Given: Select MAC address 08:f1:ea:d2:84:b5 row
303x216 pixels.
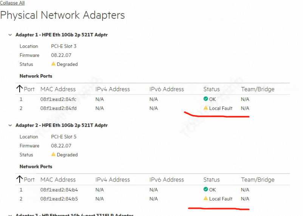Looking at the screenshot, I should pos(59,199).
